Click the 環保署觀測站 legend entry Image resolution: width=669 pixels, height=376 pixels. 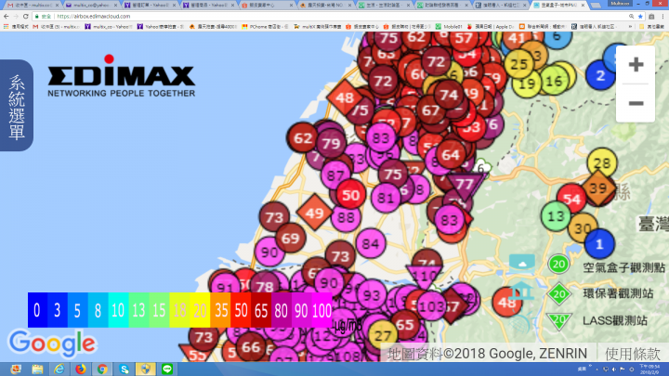[600, 293]
